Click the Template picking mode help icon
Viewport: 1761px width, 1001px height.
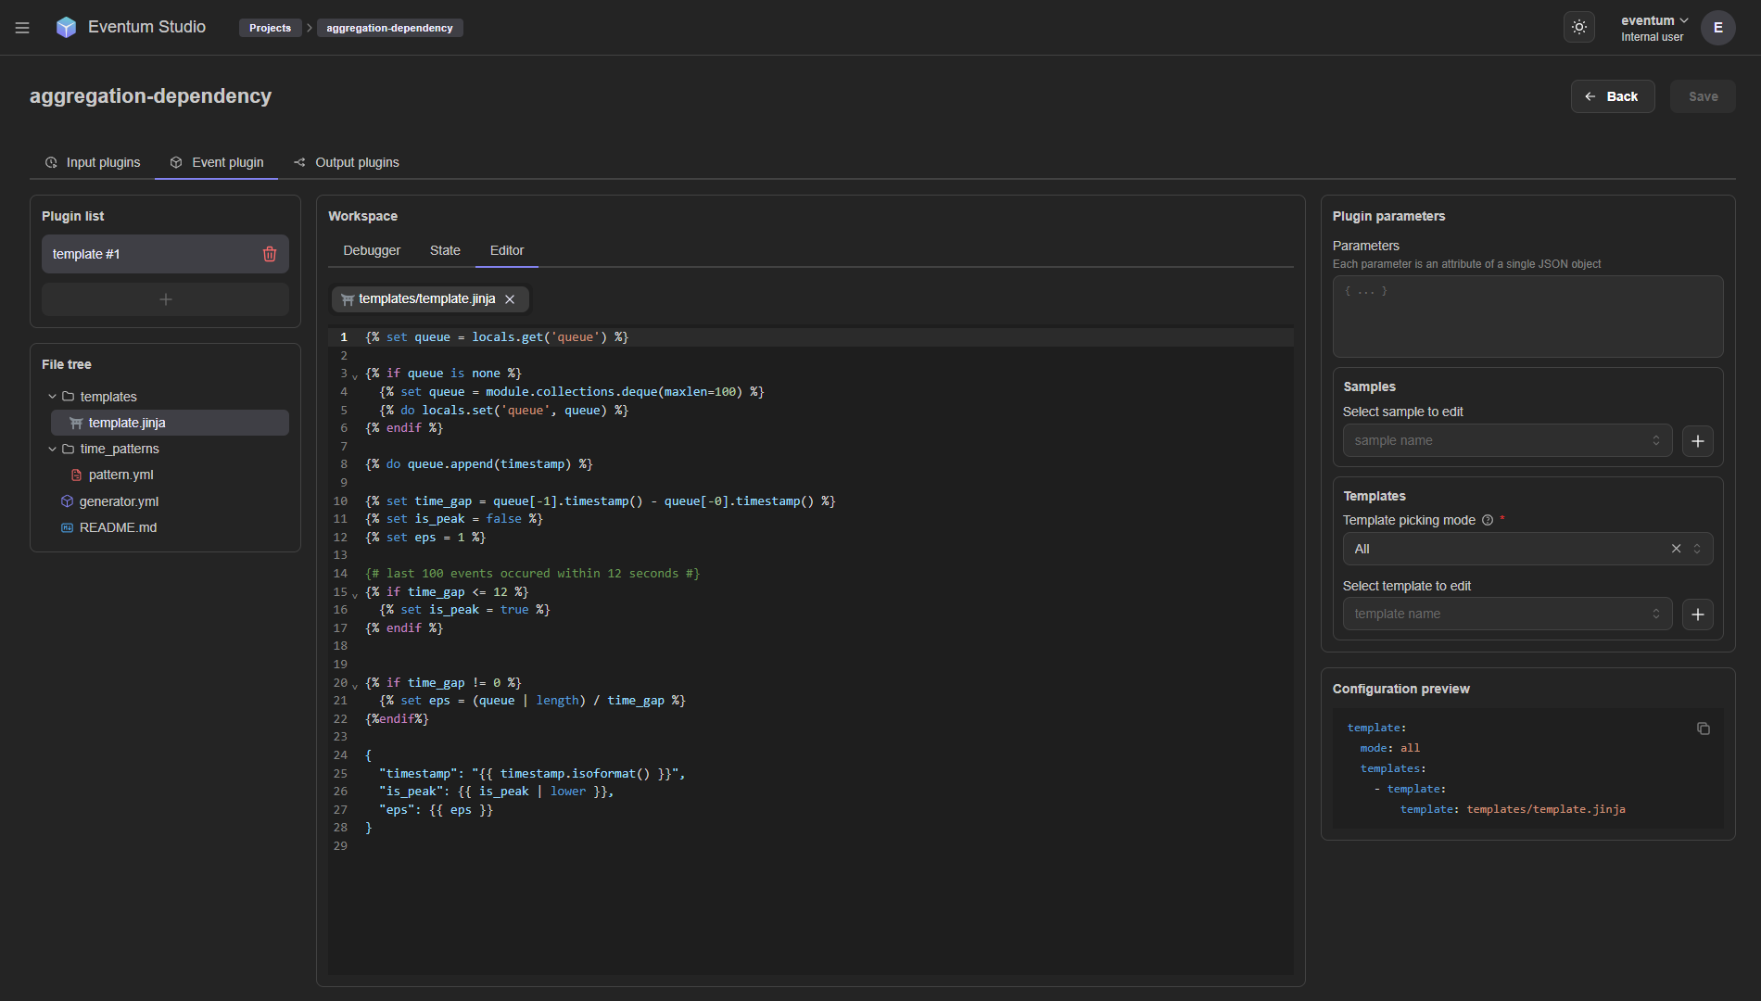click(1488, 521)
